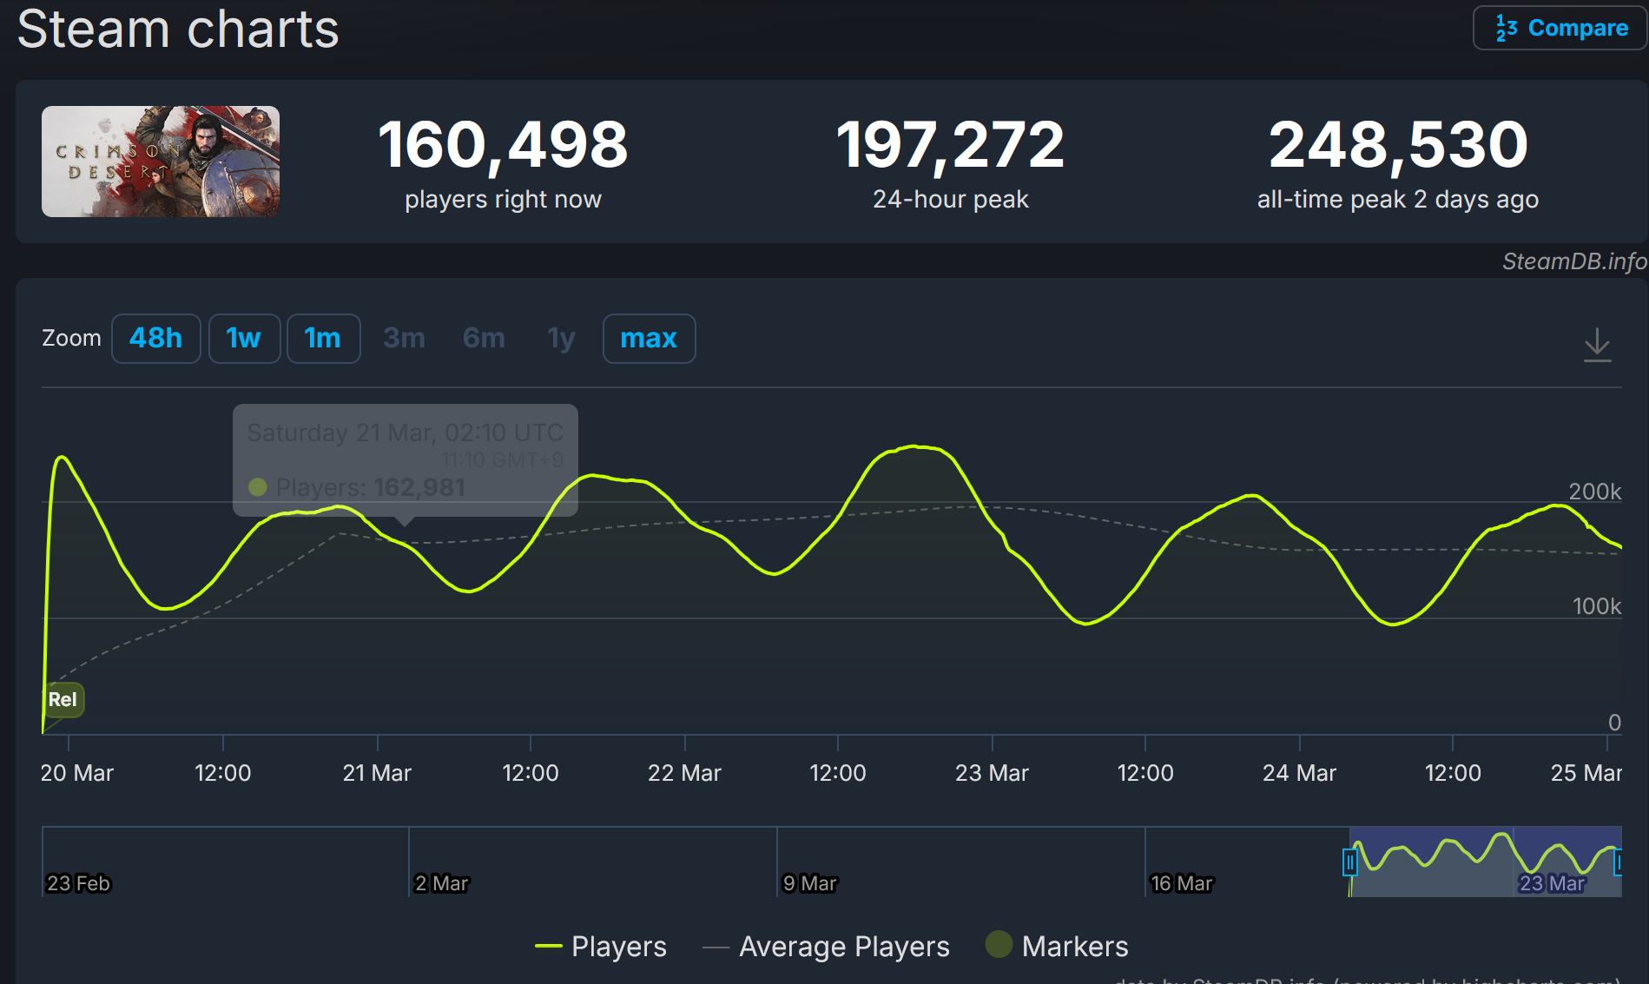The width and height of the screenshot is (1649, 984).
Task: Switch zoom to 1w
Action: click(x=243, y=338)
